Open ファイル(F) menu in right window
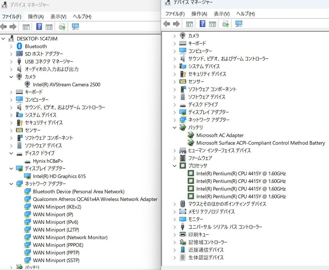Image resolution: width=329 pixels, height=270 pixels. [x=175, y=14]
